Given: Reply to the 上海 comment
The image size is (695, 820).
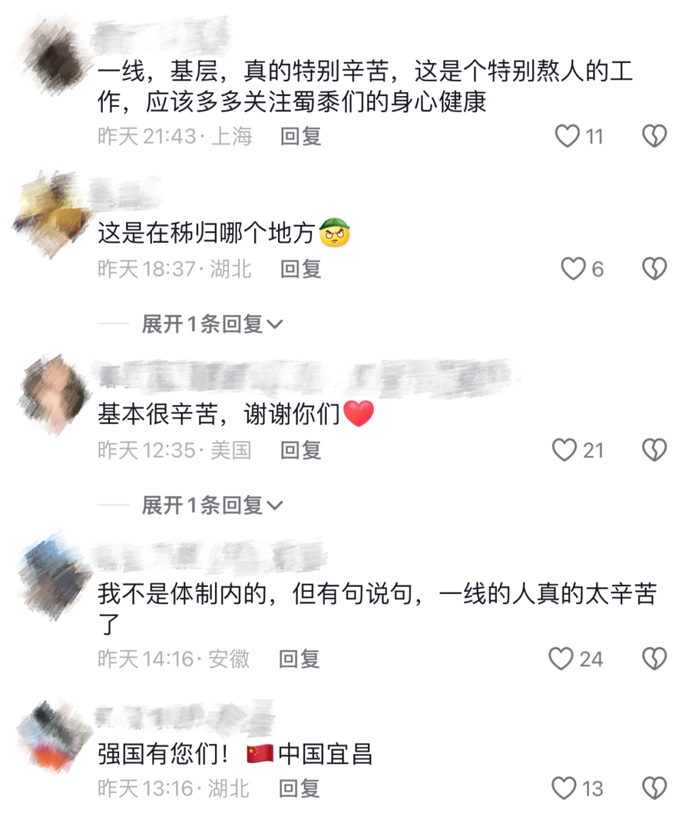Looking at the screenshot, I should click(x=301, y=136).
